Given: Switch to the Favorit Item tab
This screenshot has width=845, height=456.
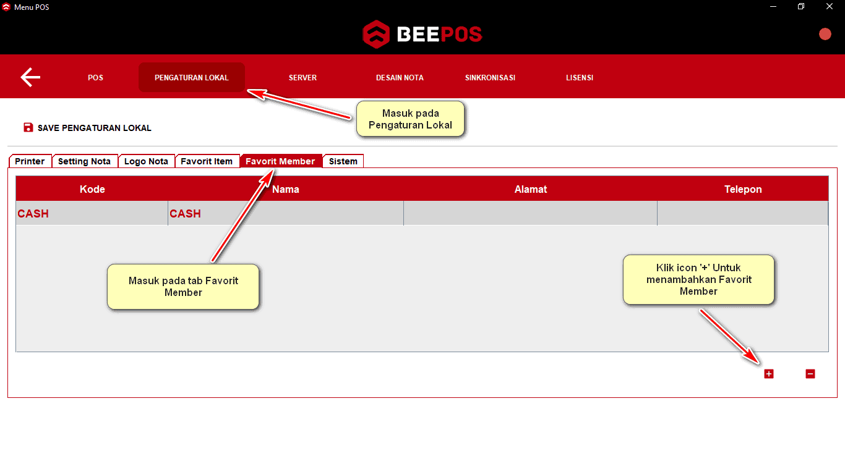Looking at the screenshot, I should coord(207,161).
